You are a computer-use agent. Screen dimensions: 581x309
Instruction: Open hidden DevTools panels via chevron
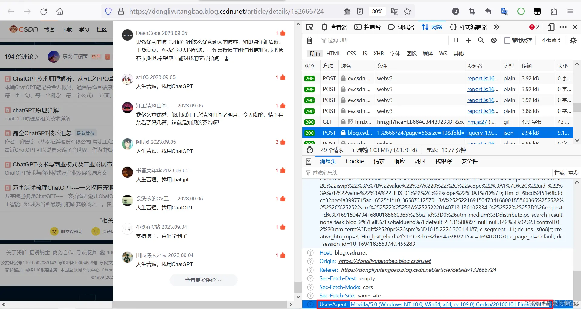496,27
